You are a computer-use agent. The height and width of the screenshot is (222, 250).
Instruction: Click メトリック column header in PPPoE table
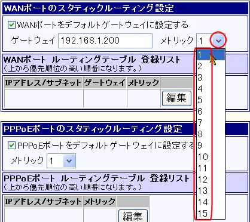(99, 202)
